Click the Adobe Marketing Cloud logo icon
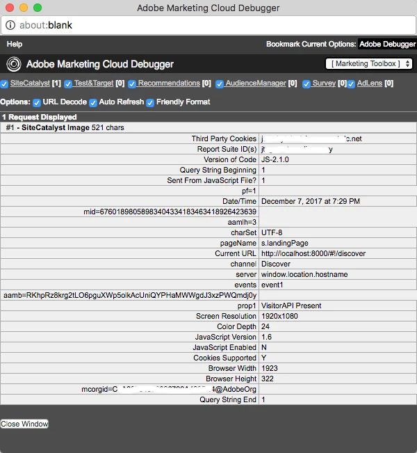This screenshot has width=417, height=453. (x=14, y=64)
